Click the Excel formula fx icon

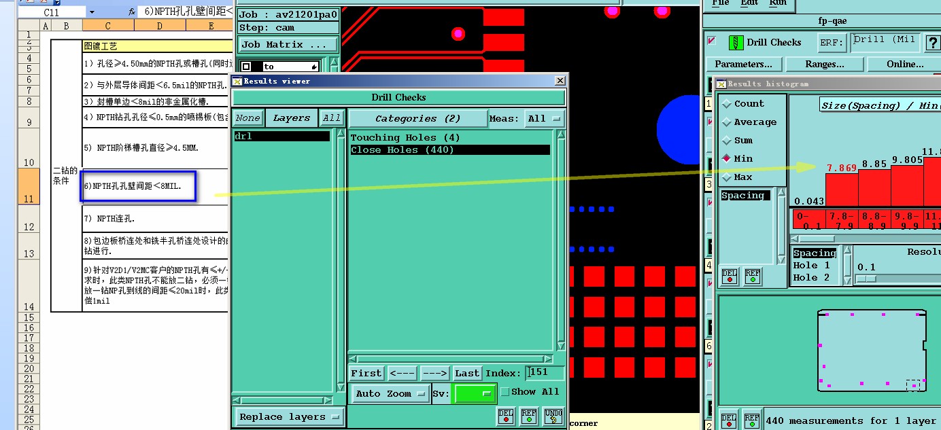tap(132, 12)
